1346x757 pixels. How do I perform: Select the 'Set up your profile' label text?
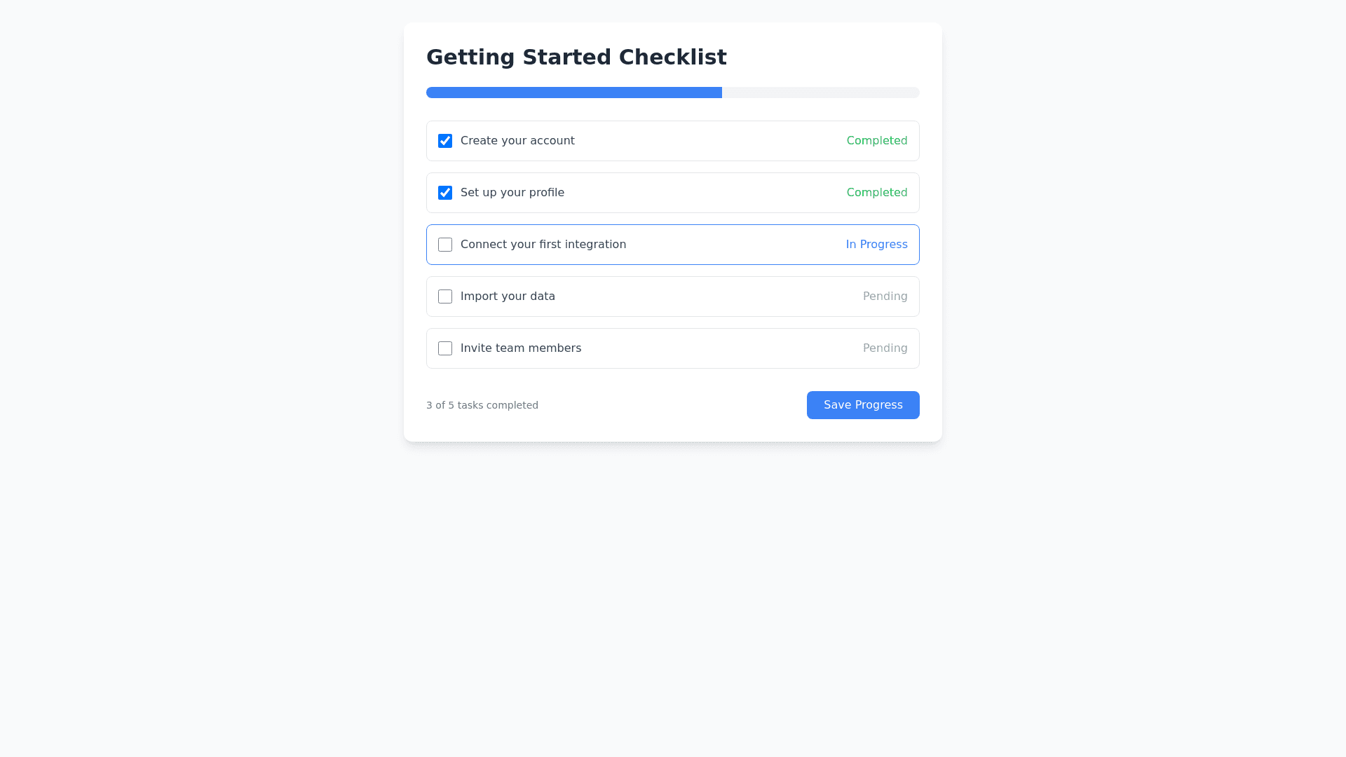512,193
